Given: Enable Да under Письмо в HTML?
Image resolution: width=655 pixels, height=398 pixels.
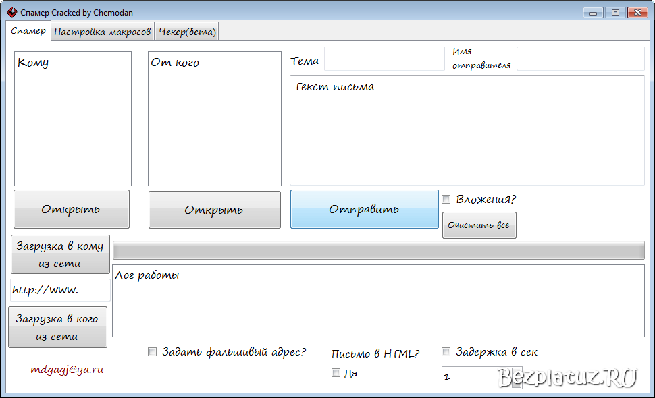Looking at the screenshot, I should [x=336, y=372].
